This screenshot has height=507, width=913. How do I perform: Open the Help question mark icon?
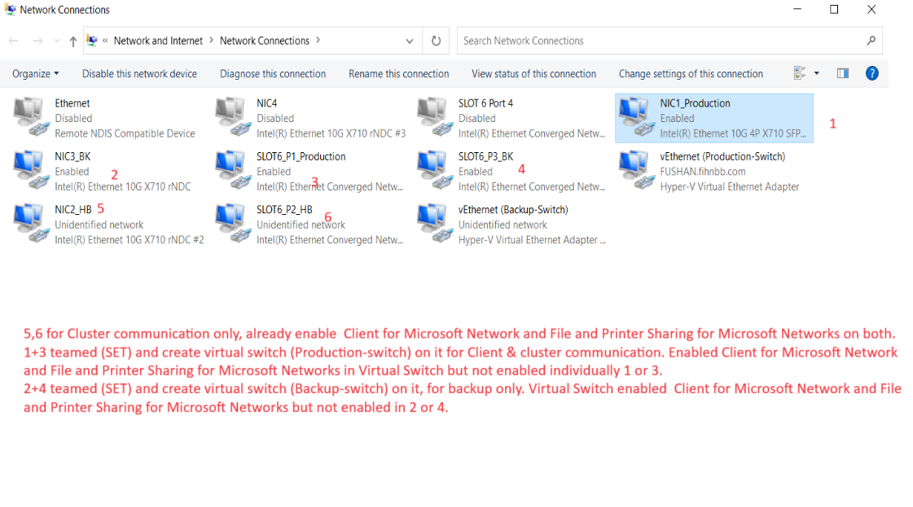pyautogui.click(x=871, y=73)
